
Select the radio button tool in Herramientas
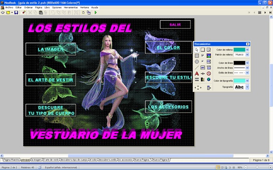coord(203,61)
